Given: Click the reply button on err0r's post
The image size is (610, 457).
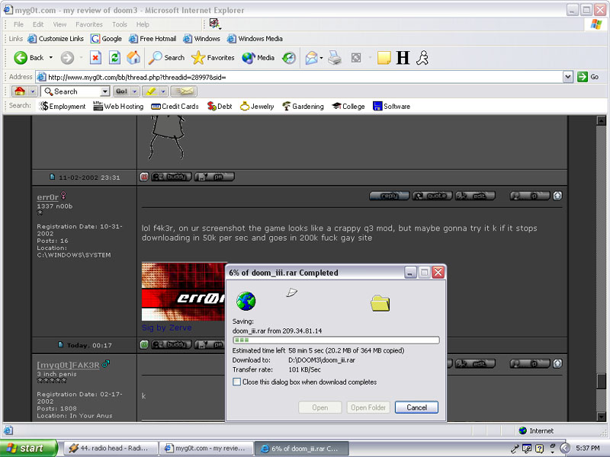Looking at the screenshot, I should (389, 196).
